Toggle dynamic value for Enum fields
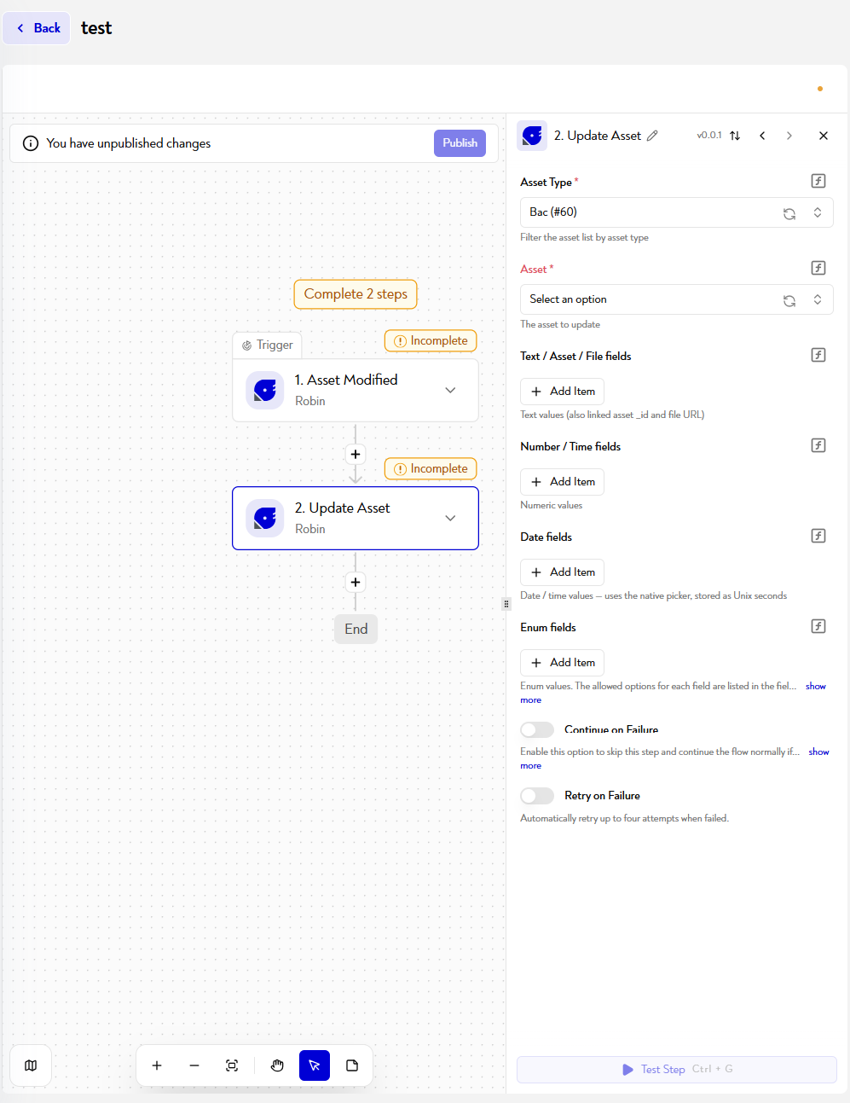 pyautogui.click(x=818, y=626)
